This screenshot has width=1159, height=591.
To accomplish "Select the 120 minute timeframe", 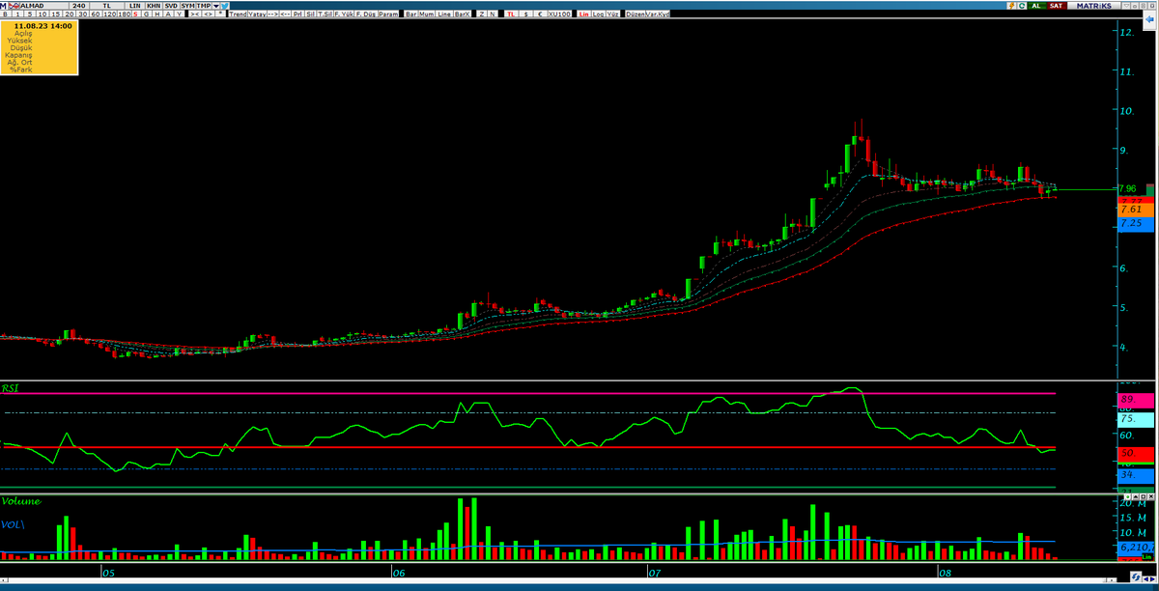I will point(110,15).
